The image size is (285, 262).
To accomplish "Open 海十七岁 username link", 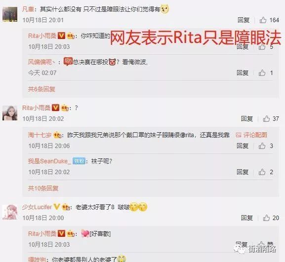I will [40, 135].
